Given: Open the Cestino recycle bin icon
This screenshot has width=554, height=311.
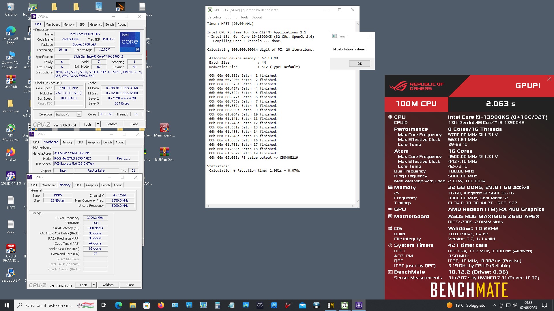Looking at the screenshot, I should [11, 9].
